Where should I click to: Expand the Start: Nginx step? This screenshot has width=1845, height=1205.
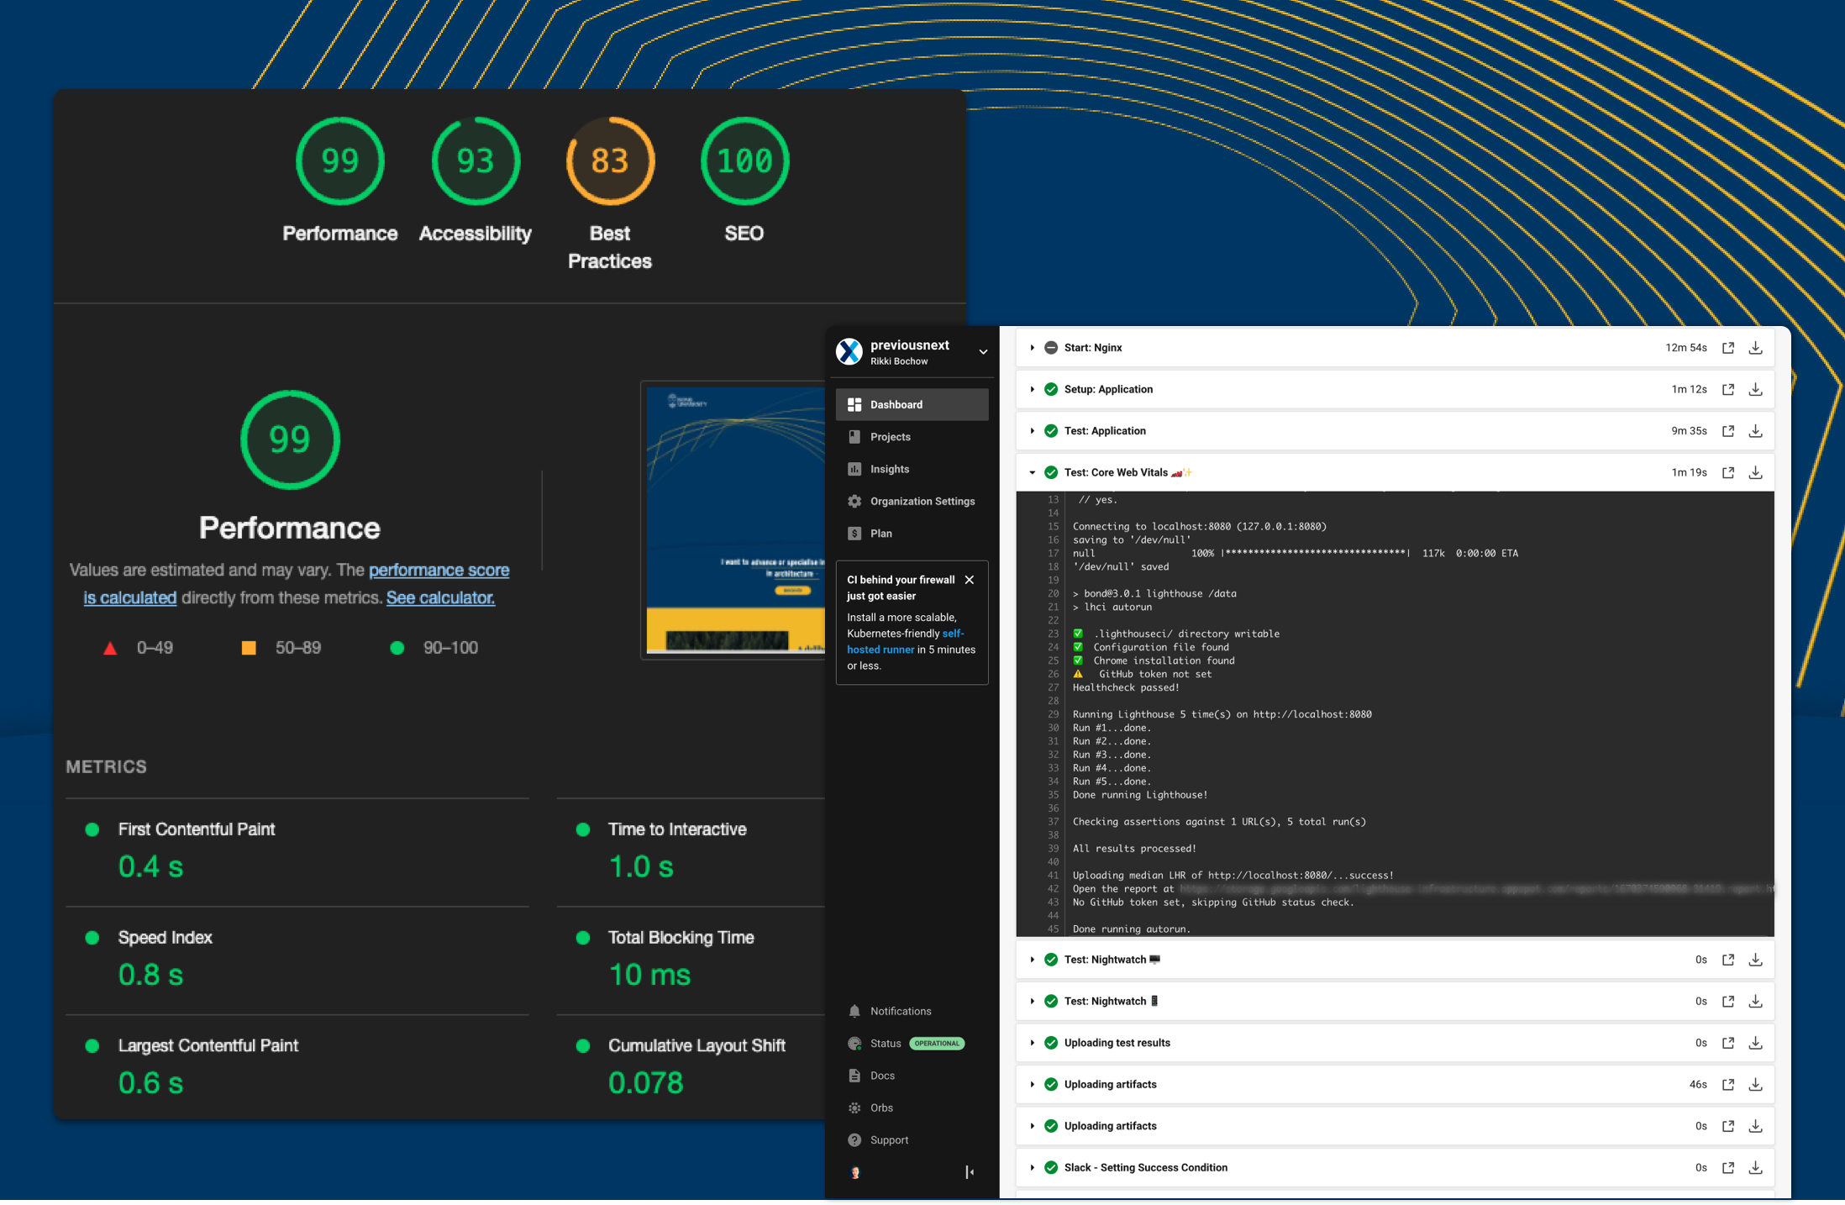[1032, 348]
